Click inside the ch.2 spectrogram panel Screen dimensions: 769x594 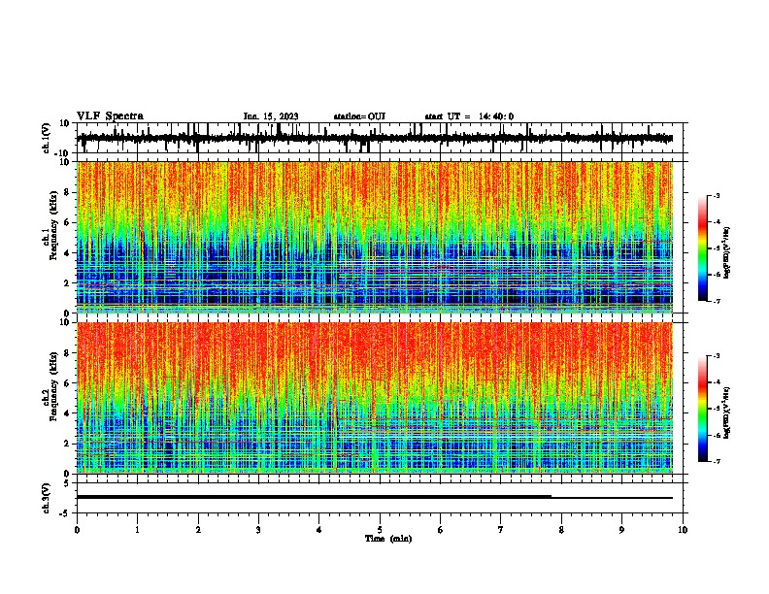375,398
